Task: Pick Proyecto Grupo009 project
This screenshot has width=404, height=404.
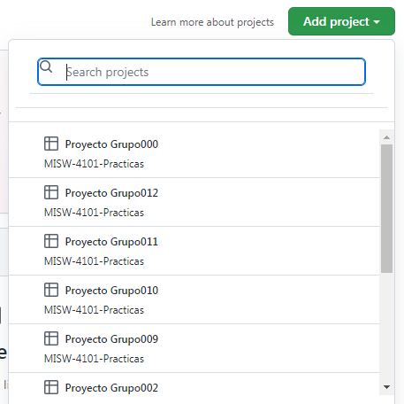Action: click(194, 348)
